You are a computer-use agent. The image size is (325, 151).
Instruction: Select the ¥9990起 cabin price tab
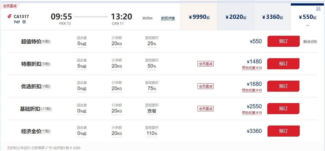coord(199,17)
